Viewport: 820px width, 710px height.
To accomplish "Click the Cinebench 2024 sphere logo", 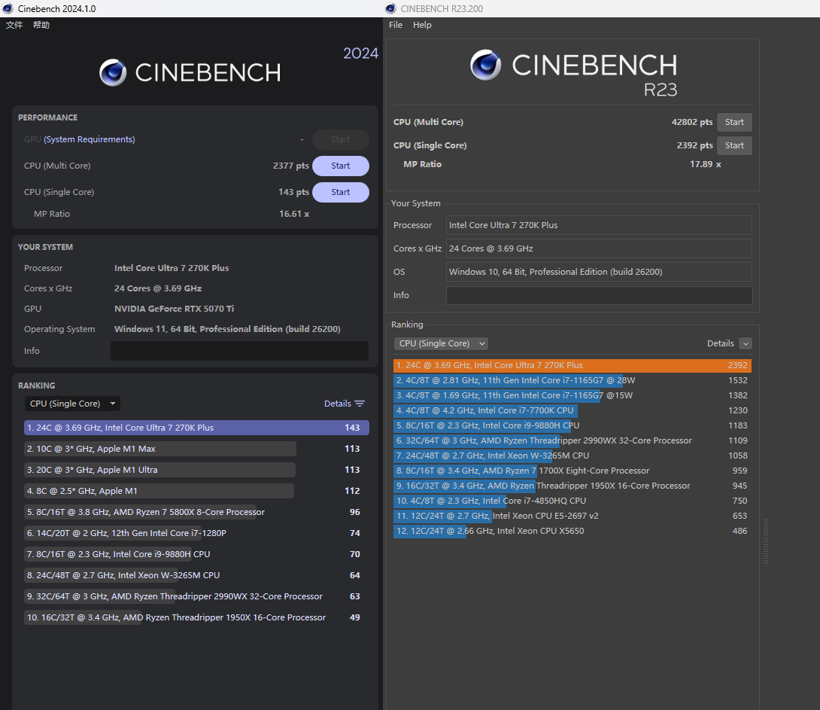I will click(x=113, y=72).
